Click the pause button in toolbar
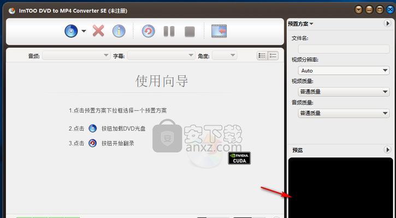Image resolution: width=396 pixels, height=218 pixels. point(169,32)
